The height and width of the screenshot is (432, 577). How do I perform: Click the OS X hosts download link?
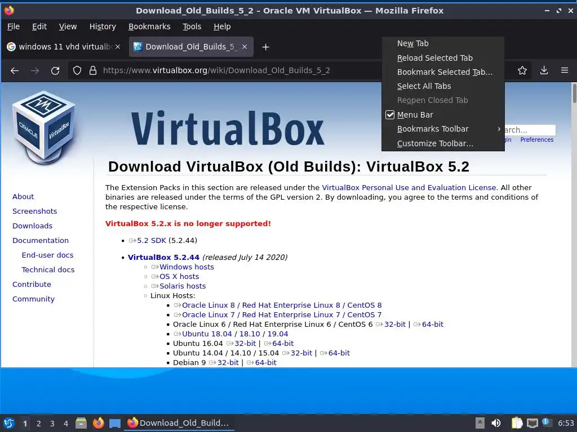[x=175, y=277]
